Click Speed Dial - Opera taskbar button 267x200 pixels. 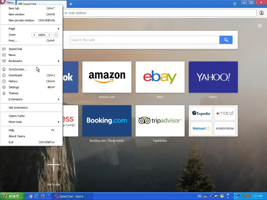click(x=72, y=196)
